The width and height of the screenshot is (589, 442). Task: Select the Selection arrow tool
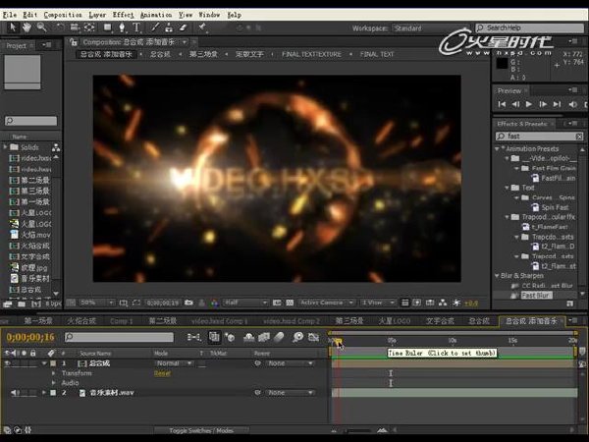pyautogui.click(x=13, y=28)
